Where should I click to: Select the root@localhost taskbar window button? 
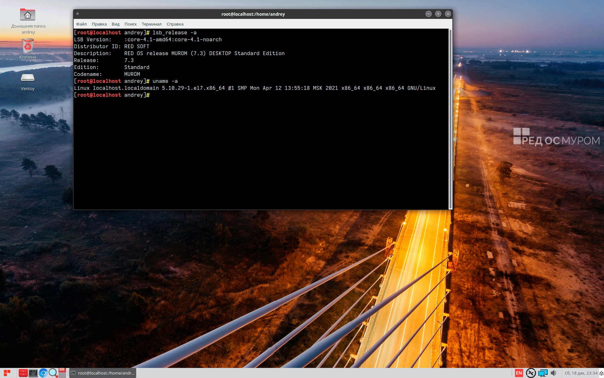(103, 373)
